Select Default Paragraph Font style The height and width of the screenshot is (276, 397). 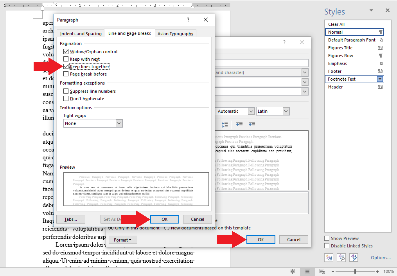pyautogui.click(x=354, y=40)
